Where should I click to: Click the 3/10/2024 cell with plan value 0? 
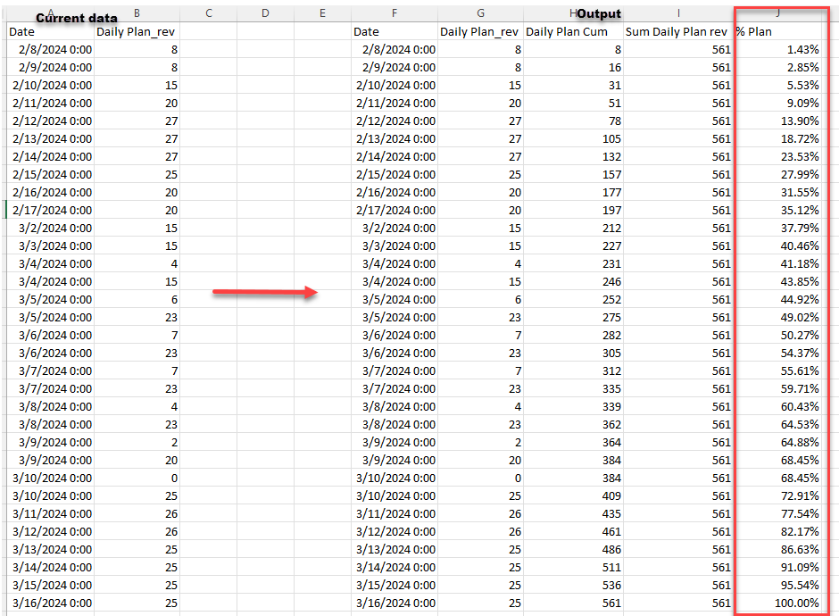[x=51, y=478]
